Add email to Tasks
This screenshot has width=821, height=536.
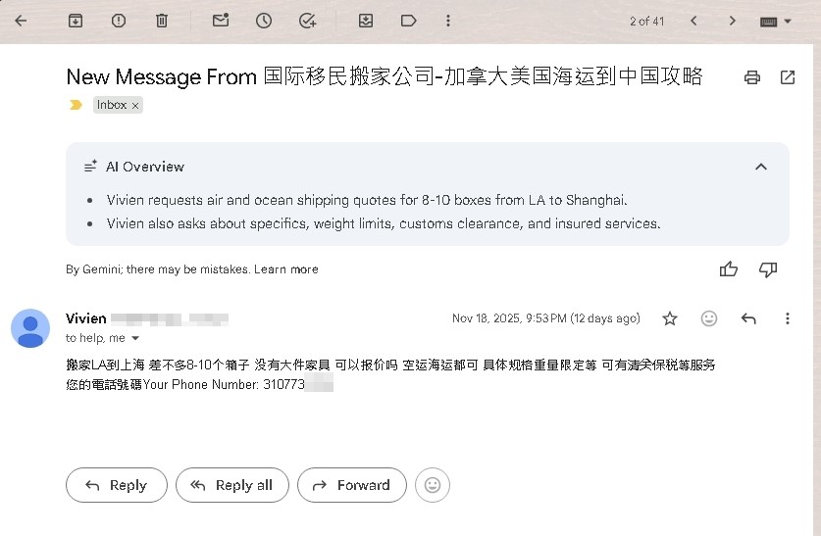coord(308,21)
